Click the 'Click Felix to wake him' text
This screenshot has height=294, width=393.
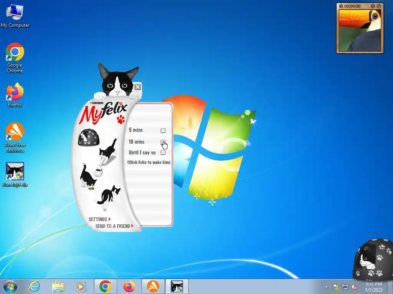149,162
